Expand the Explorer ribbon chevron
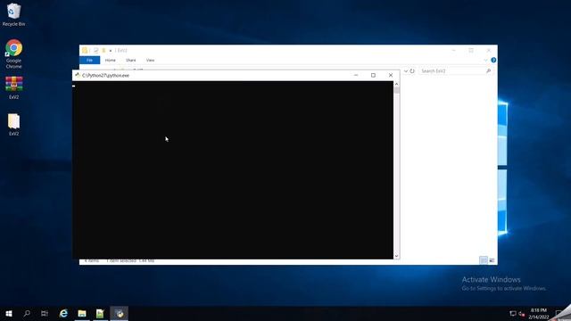 tap(485, 60)
